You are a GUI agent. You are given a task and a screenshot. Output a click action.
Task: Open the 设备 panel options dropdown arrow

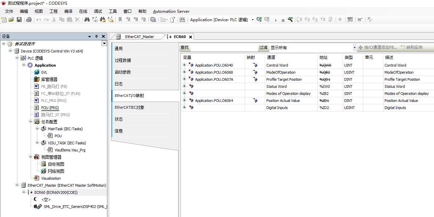click(90, 36)
